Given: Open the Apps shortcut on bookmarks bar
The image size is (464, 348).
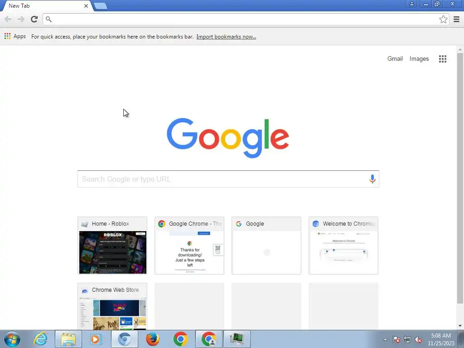Looking at the screenshot, I should (15, 36).
